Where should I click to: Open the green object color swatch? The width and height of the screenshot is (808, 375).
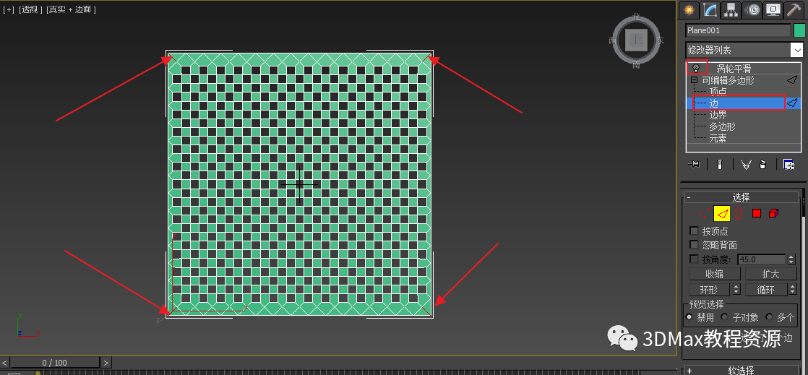pyautogui.click(x=799, y=30)
